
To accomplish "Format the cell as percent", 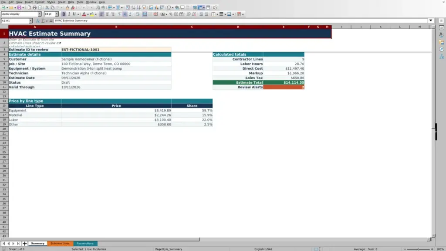I will click(171, 14).
